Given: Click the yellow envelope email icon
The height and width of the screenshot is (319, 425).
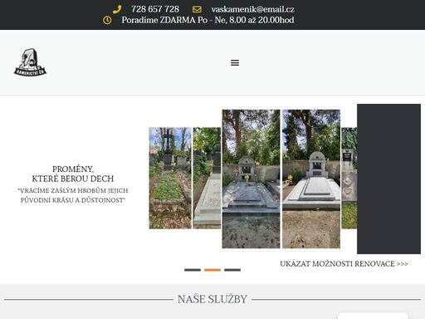Looking at the screenshot, I should coord(197,9).
